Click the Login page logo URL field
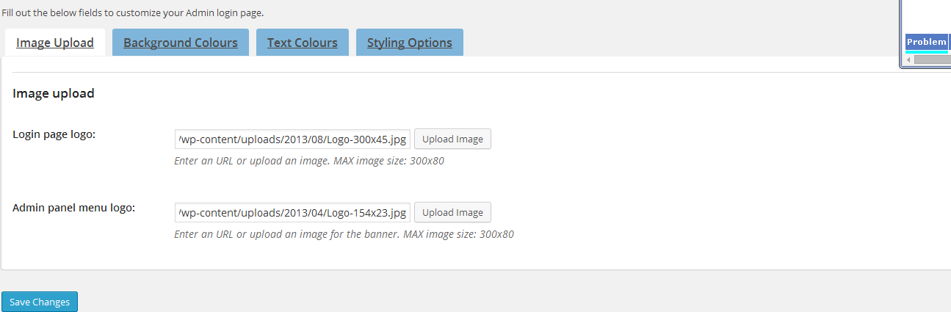 tap(292, 139)
